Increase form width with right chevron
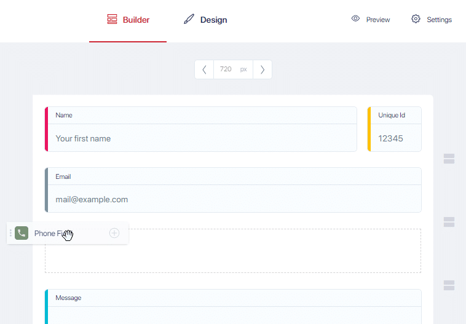This screenshot has width=466, height=324. coord(263,69)
